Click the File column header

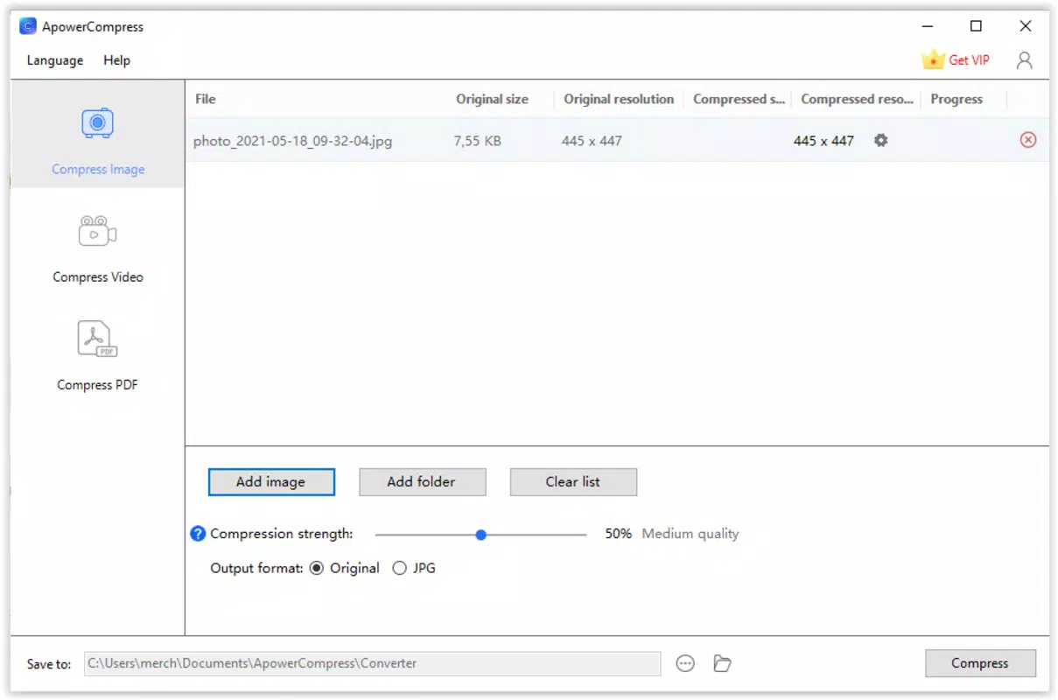(205, 99)
